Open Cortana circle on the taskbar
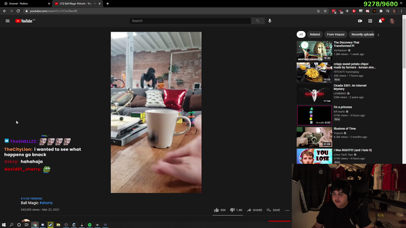The width and height of the screenshot is (406, 228). (x=19, y=225)
